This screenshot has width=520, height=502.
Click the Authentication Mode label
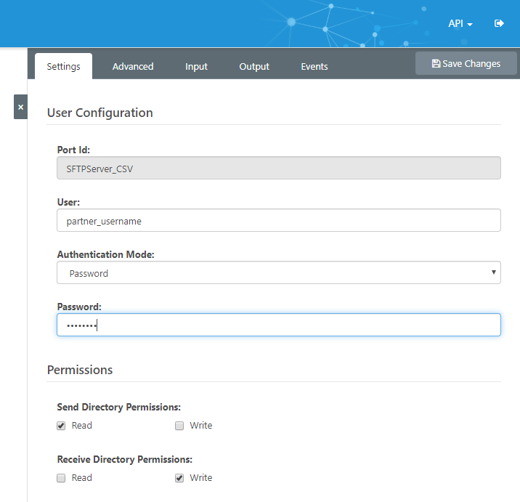tap(106, 254)
